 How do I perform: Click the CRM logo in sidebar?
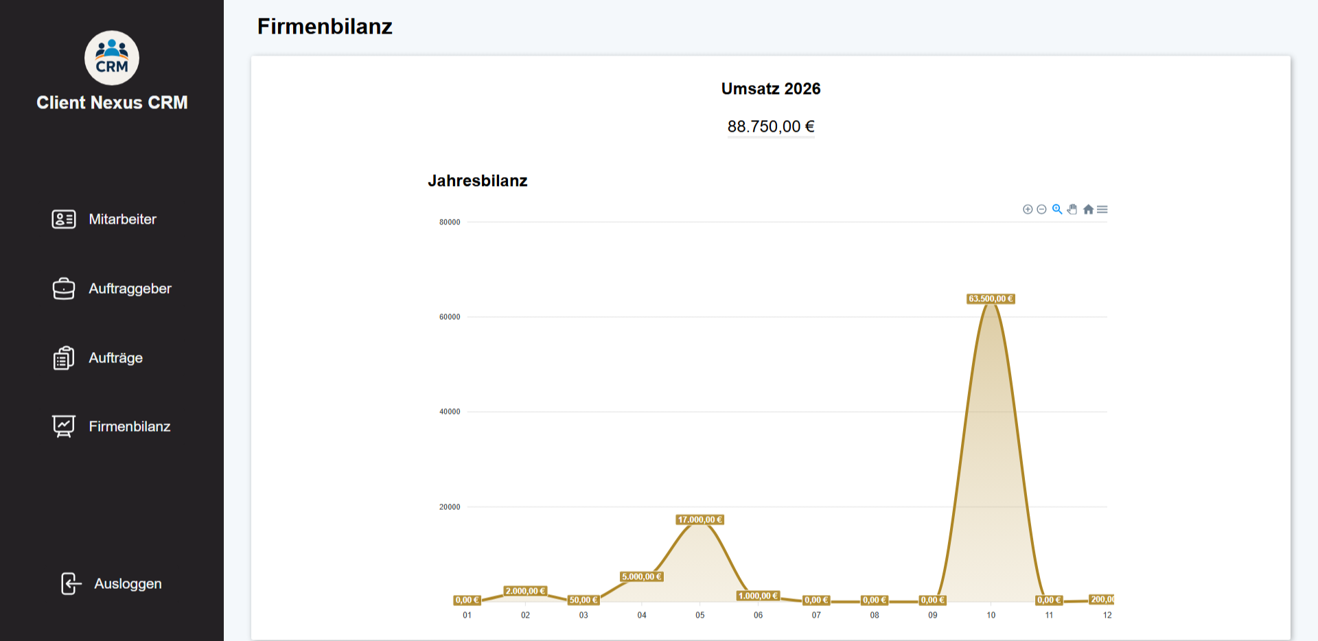(112, 58)
